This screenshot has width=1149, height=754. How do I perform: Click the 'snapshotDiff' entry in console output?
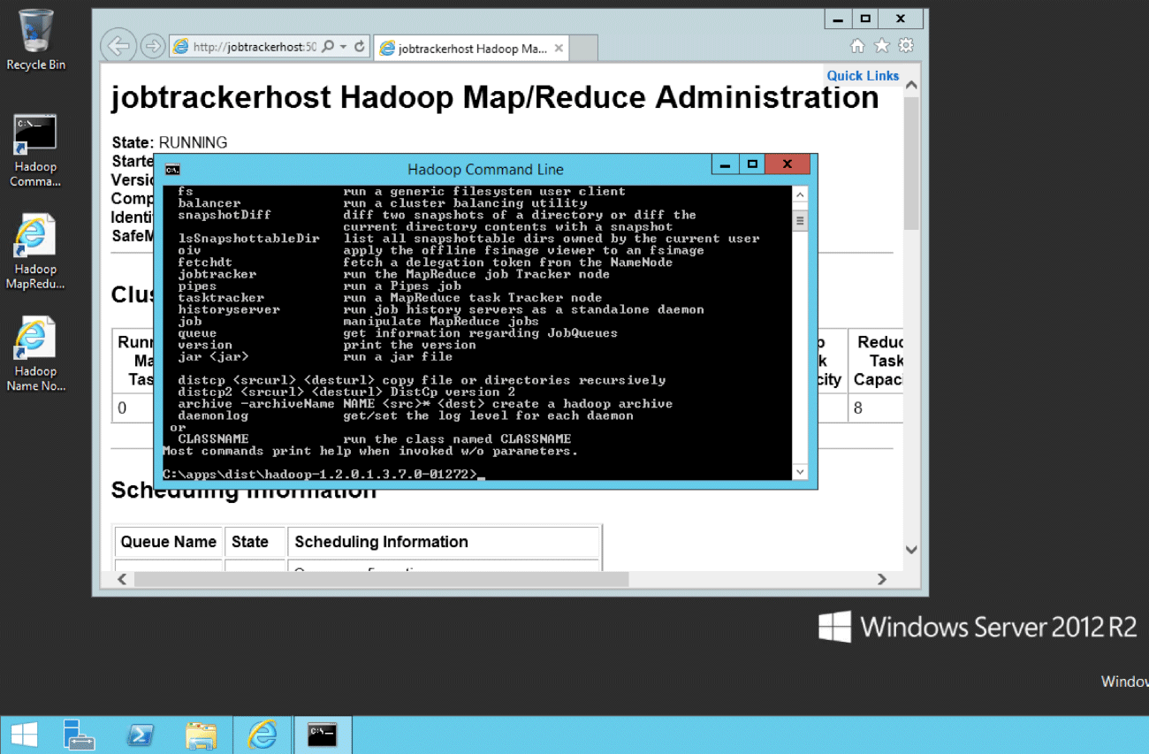point(224,215)
